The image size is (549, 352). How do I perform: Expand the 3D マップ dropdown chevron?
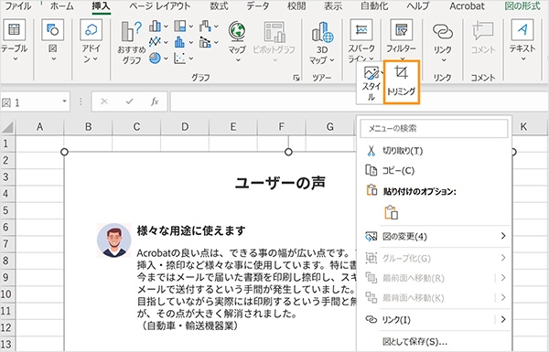[x=332, y=60]
